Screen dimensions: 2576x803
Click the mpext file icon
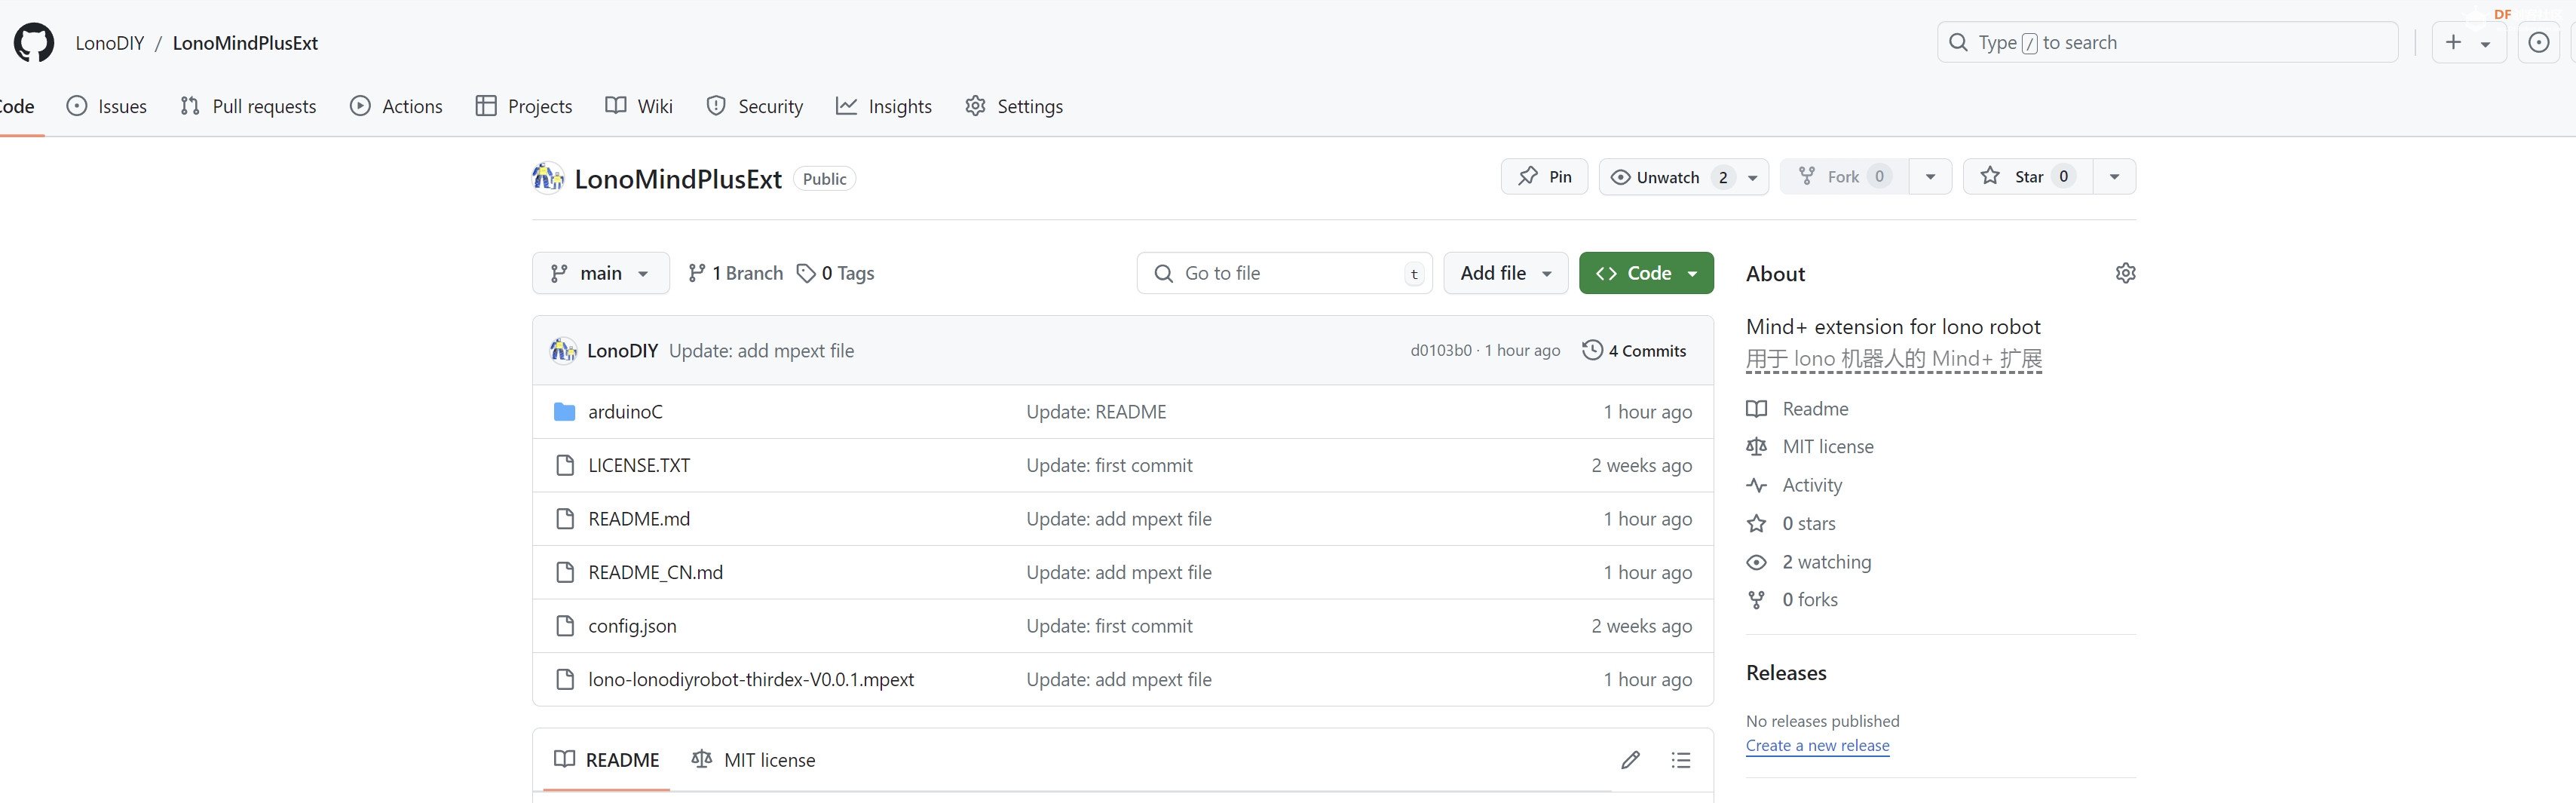pos(565,679)
